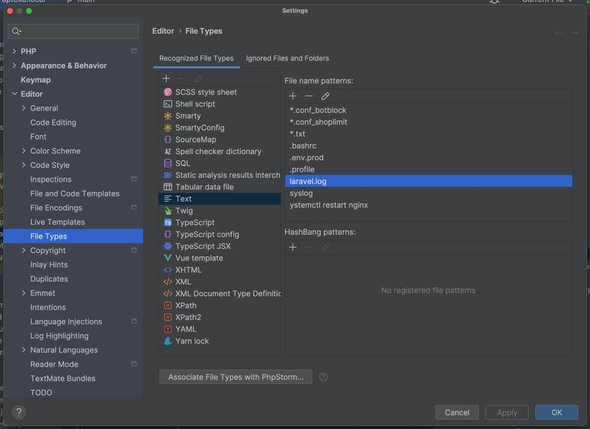Expand the PHP settings section
Image resolution: width=590 pixels, height=429 pixels.
tap(14, 51)
